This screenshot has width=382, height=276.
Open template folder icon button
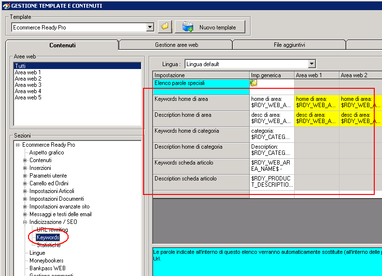pyautogui.click(x=165, y=27)
